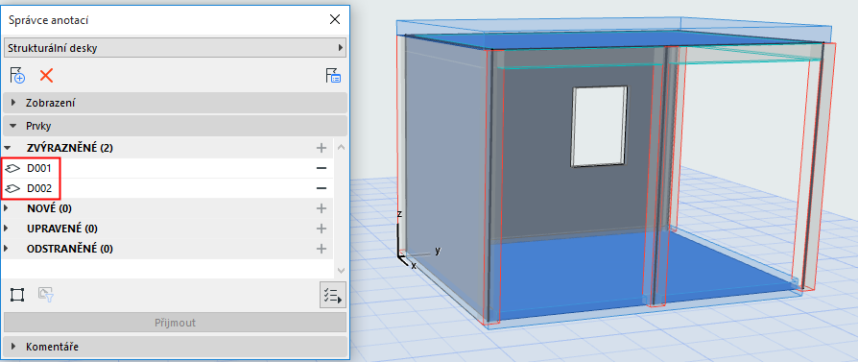This screenshot has height=362, width=858.
Task: Expand the Komentáře section
Action: 175,347
